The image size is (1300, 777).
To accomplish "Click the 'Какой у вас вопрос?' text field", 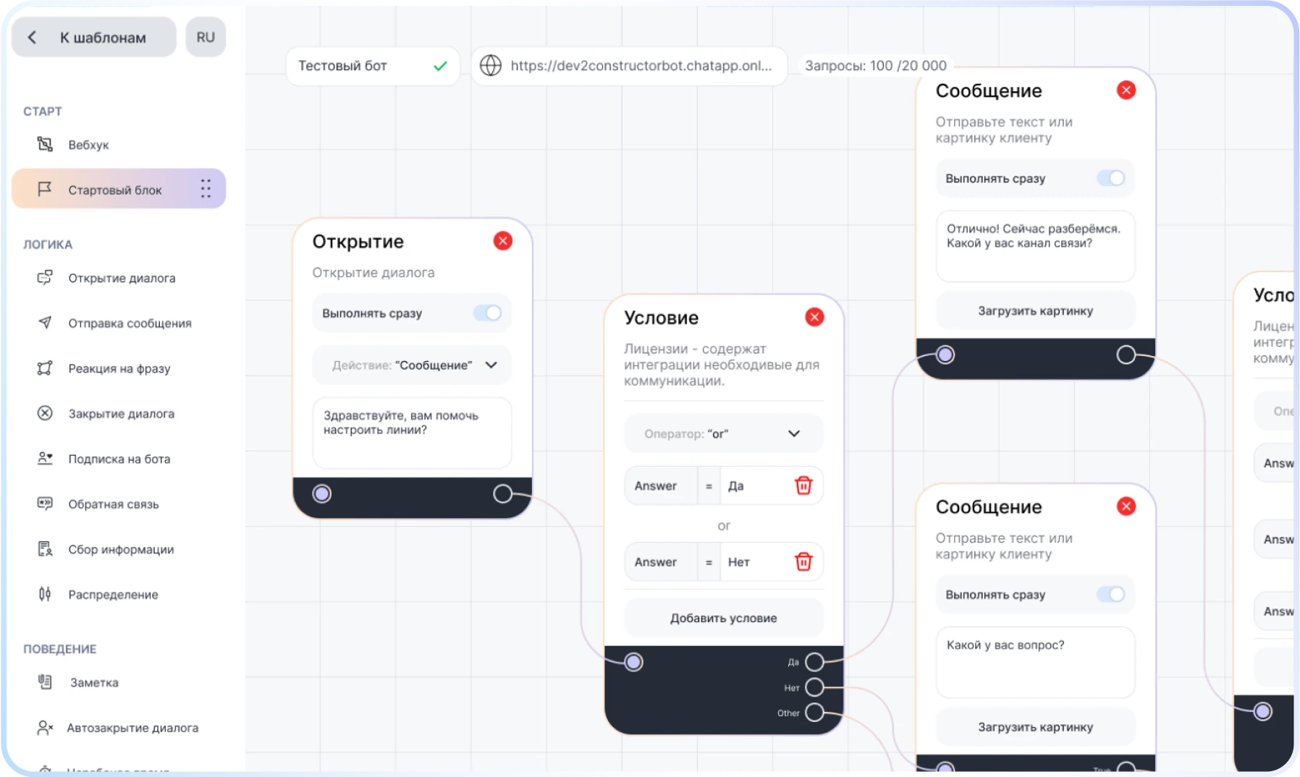I will tap(1035, 661).
